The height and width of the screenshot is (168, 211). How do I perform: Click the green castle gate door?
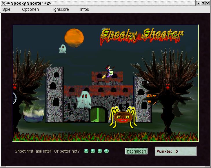[x=97, y=115]
